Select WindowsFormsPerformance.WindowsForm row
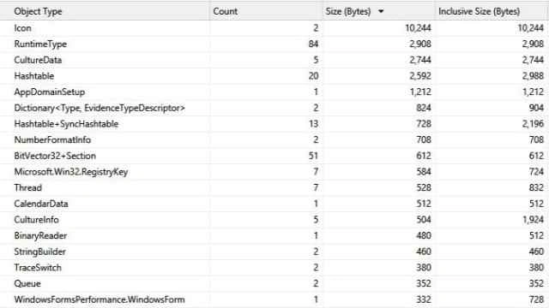 click(x=274, y=299)
